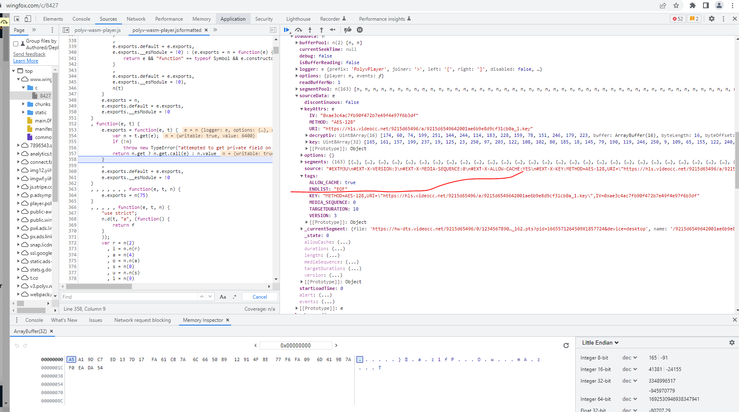Open the Little Endian dropdown

600,343
